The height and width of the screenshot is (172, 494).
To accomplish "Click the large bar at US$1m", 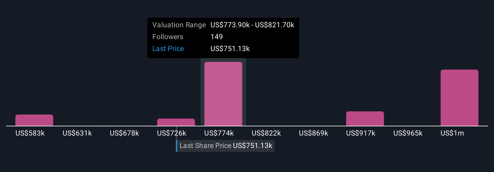I will pos(460,98).
